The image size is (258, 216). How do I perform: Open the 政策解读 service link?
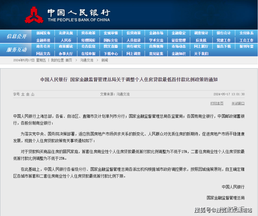click(x=66, y=46)
